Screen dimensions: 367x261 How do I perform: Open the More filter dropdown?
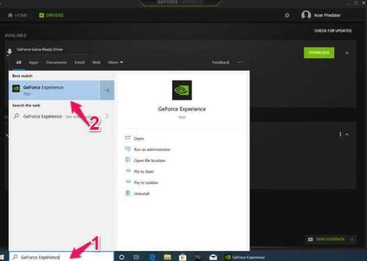pos(116,62)
